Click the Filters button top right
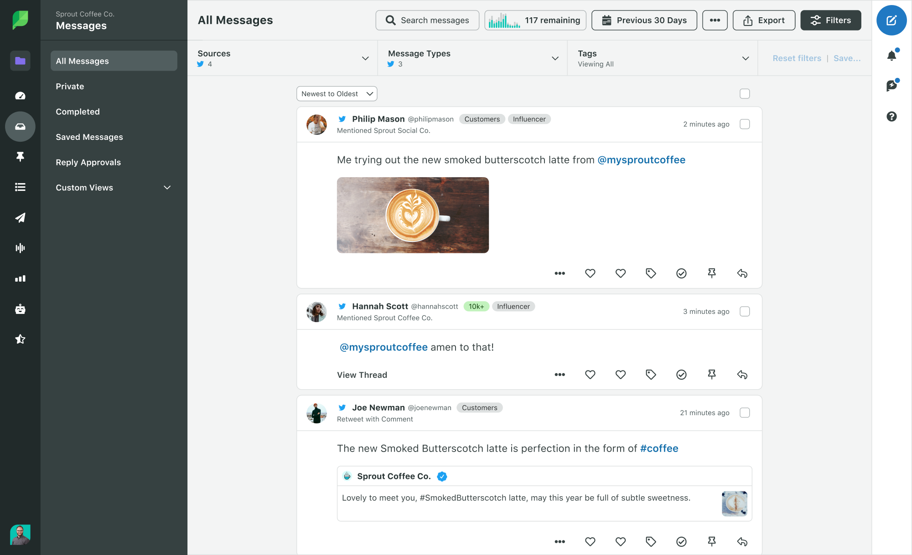The width and height of the screenshot is (912, 555). pyautogui.click(x=831, y=20)
